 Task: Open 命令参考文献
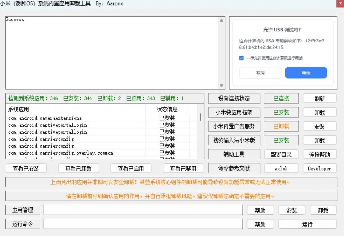tap(234, 168)
